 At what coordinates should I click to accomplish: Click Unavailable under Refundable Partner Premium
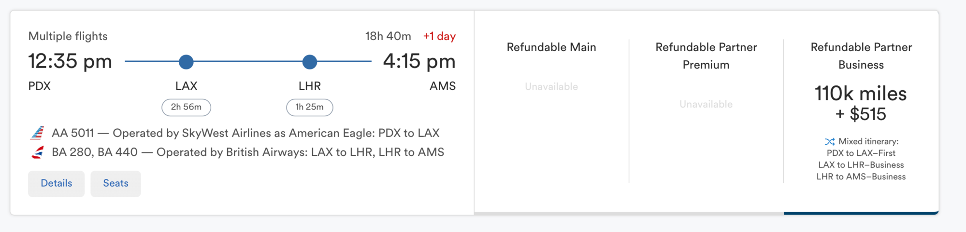point(706,104)
